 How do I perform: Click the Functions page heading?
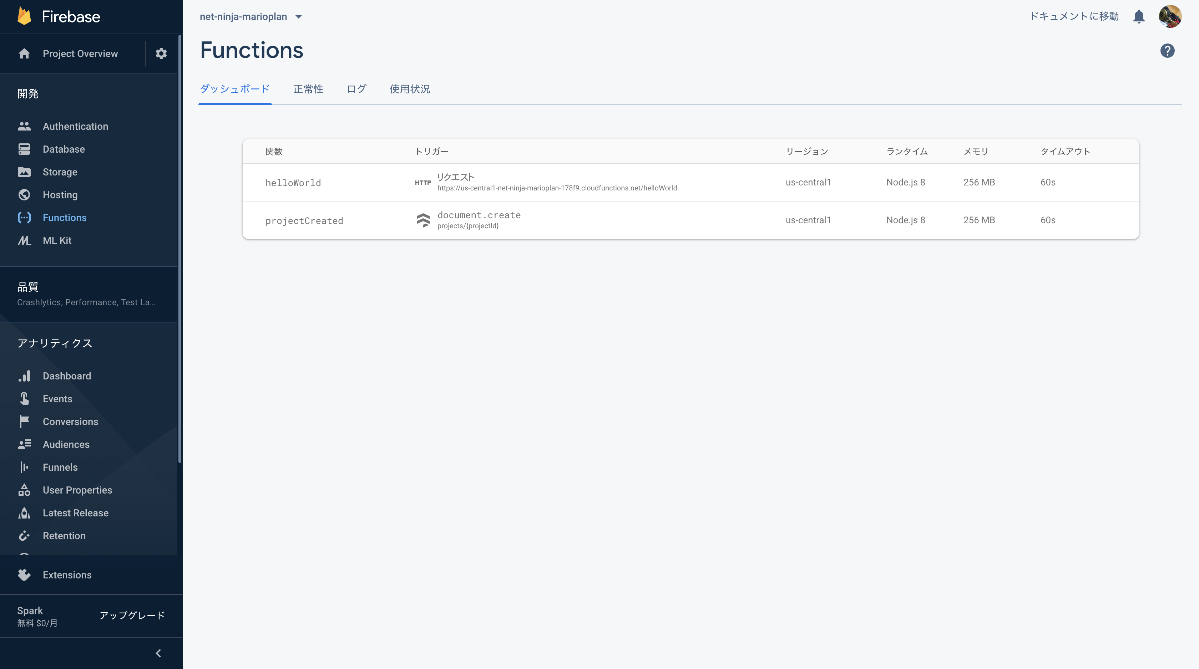251,50
